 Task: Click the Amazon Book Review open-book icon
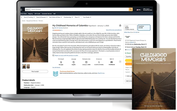click(55, 74)
